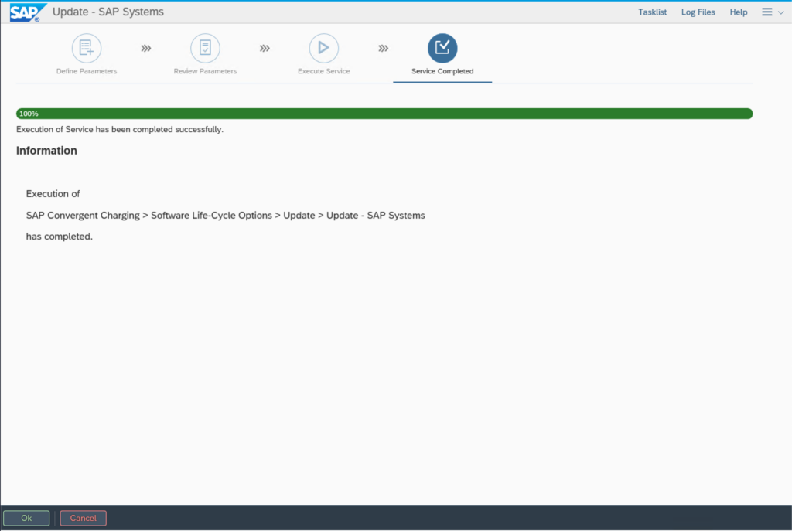Click the 100% label on the progress bar
The height and width of the screenshot is (531, 792).
pos(29,114)
